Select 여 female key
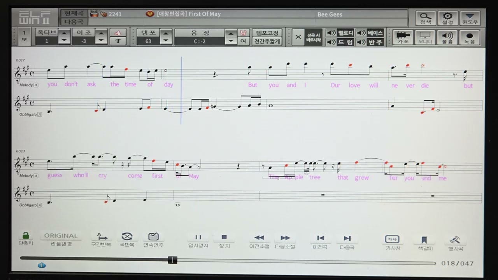Image resolution: width=498 pixels, height=280 pixels. [x=244, y=41]
